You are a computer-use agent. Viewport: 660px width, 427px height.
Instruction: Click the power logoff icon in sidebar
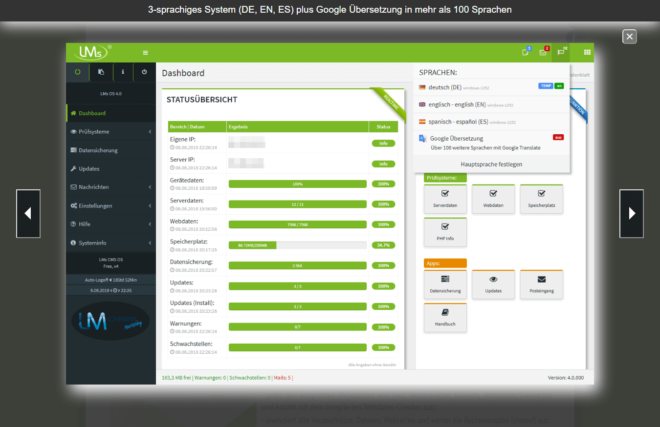144,72
